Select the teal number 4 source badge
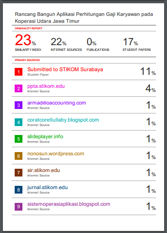167x233 pixels. [18, 122]
